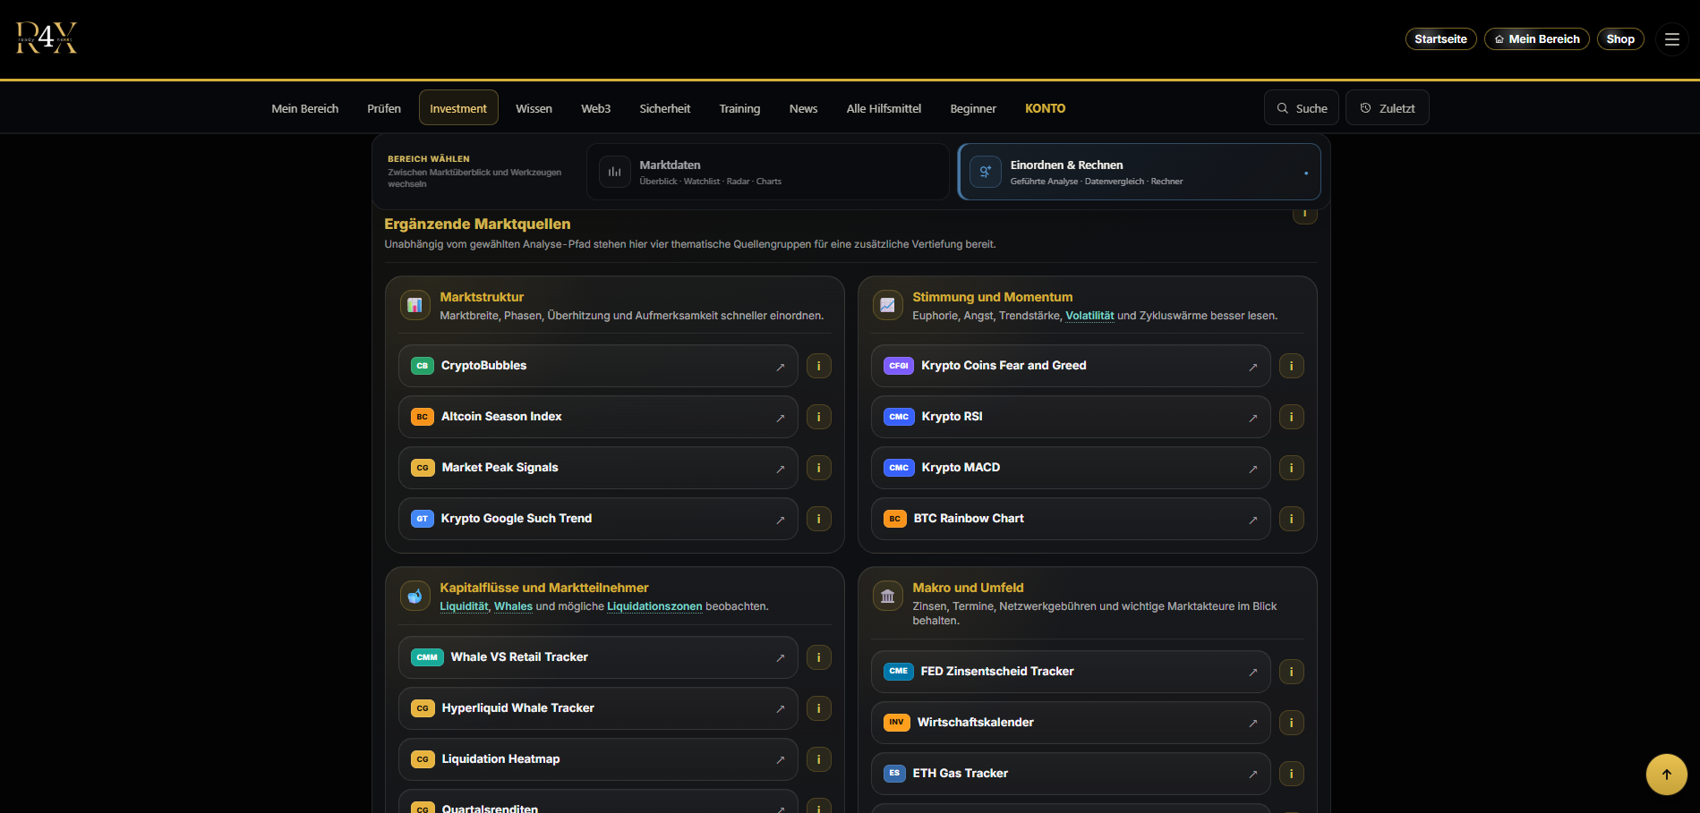Show info for Altcoin Season Index
1700x813 pixels.
pos(818,417)
